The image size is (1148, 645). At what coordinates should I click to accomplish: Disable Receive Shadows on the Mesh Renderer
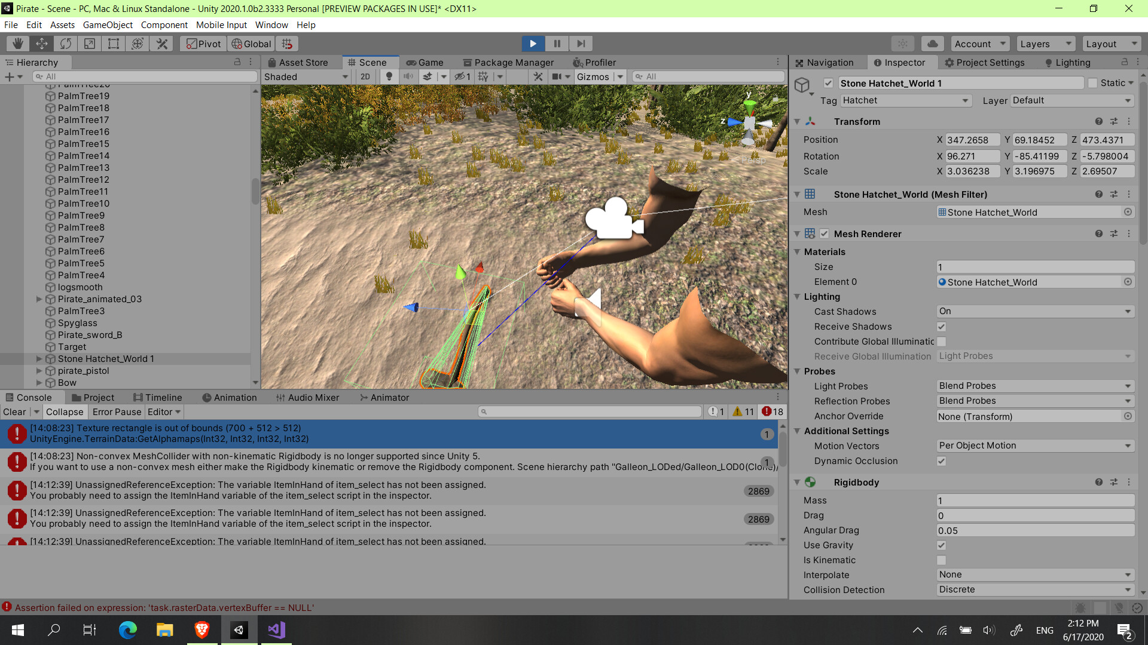(941, 327)
